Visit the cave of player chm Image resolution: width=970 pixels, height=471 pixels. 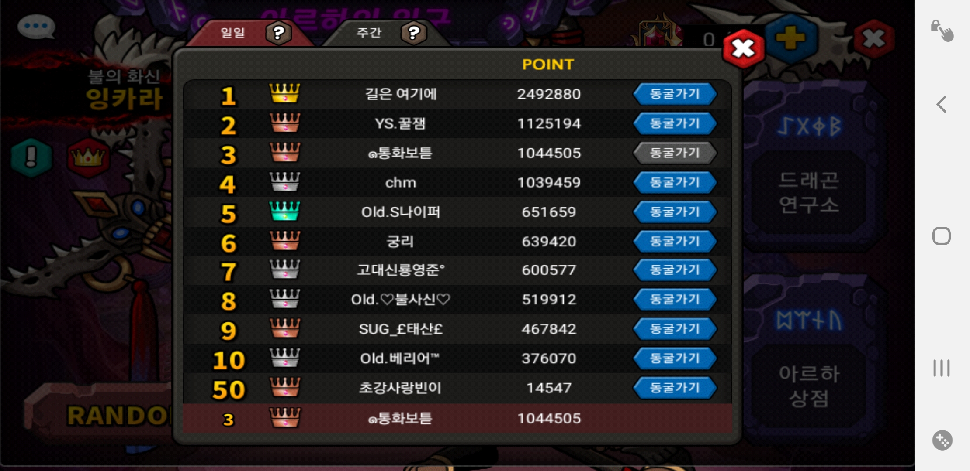point(675,182)
